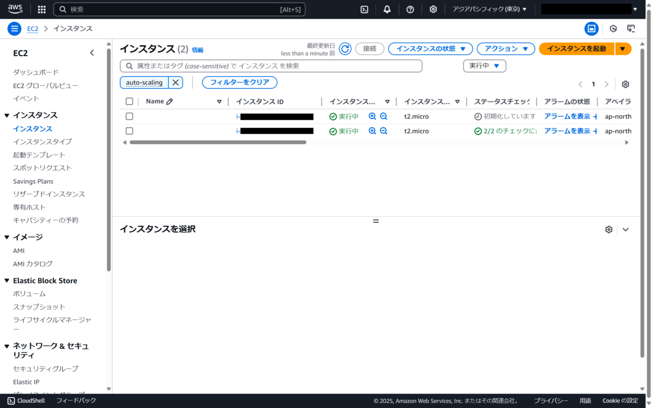Click the フィルターをクリア button

(x=240, y=83)
